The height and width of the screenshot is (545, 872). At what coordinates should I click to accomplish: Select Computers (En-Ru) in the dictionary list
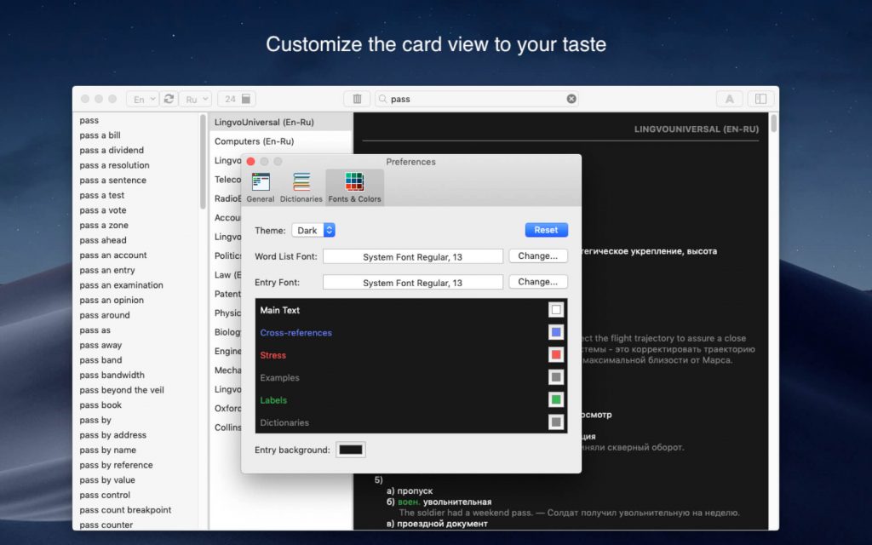click(254, 141)
